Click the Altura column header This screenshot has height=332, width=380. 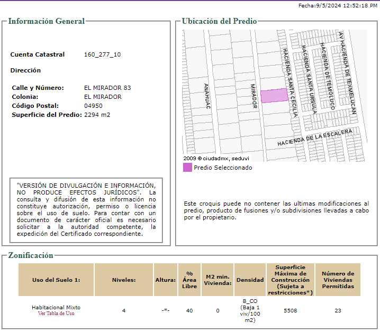166,280
